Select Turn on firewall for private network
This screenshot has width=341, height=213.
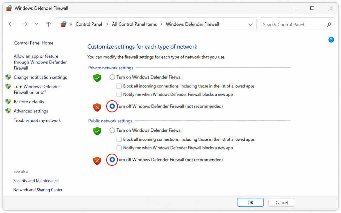click(112, 77)
